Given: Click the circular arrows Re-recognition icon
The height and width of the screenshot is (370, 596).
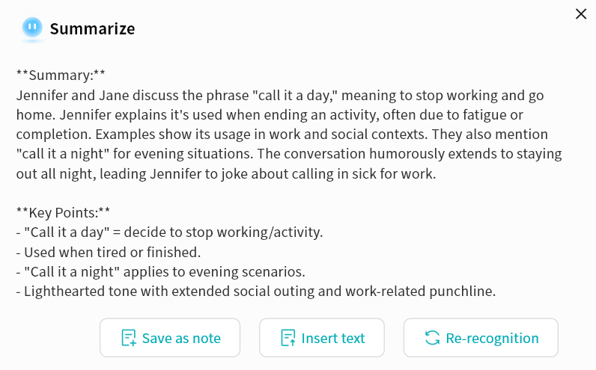Looking at the screenshot, I should coord(432,338).
